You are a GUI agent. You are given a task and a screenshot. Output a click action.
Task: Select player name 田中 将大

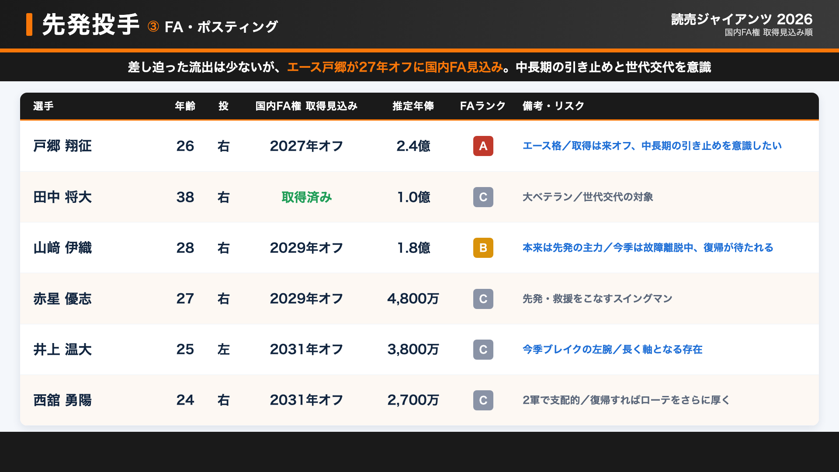coord(62,197)
